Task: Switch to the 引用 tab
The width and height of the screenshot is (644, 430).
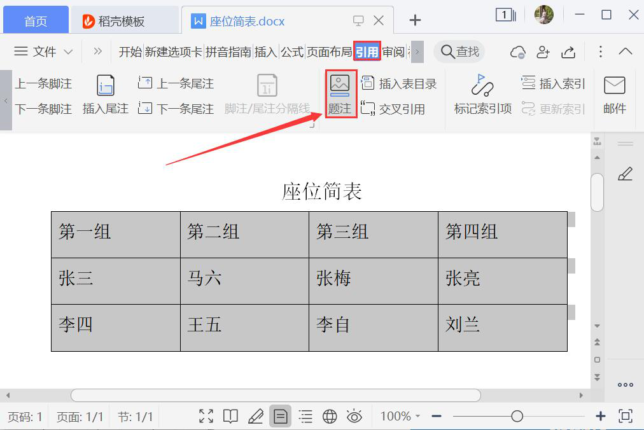Action: tap(367, 52)
